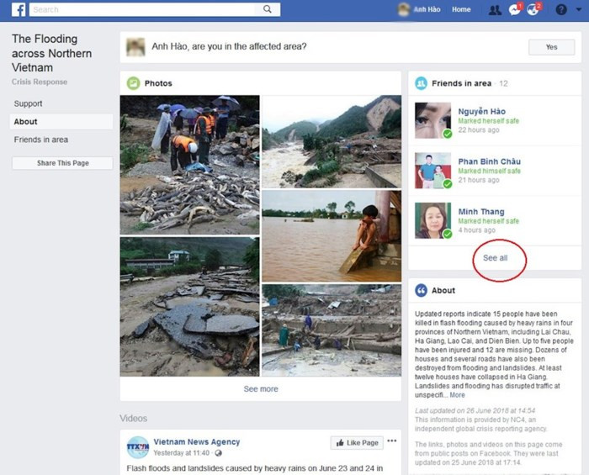Click See all friends in area
Image resolution: width=589 pixels, height=475 pixels.
(495, 258)
